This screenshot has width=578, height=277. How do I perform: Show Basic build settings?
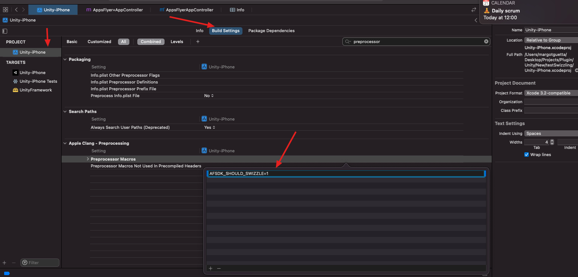[x=72, y=42]
